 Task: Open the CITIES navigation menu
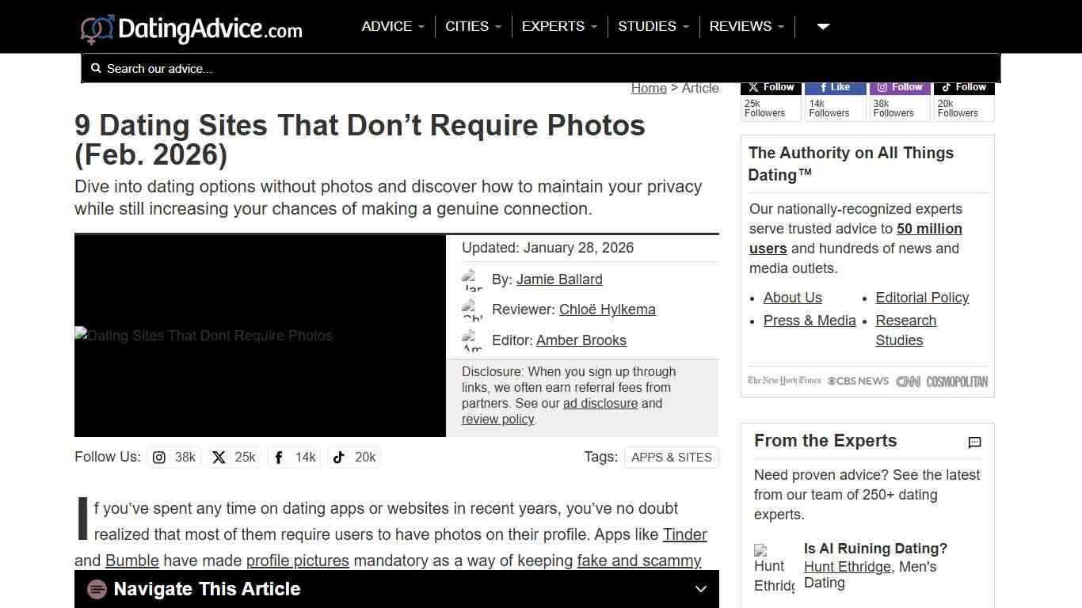point(472,26)
